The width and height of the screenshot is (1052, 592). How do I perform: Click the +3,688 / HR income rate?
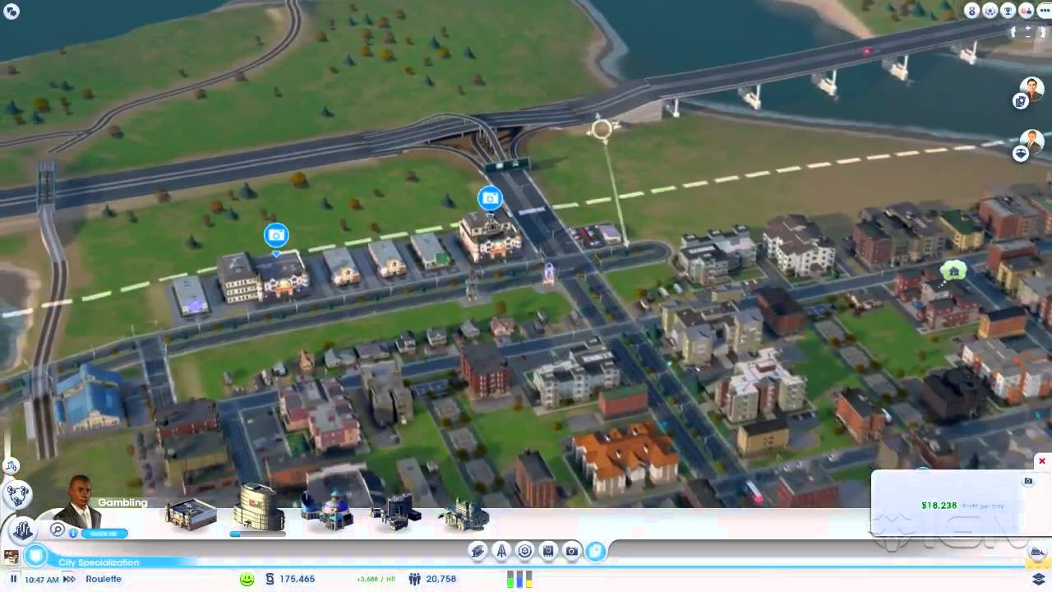pyautogui.click(x=376, y=580)
